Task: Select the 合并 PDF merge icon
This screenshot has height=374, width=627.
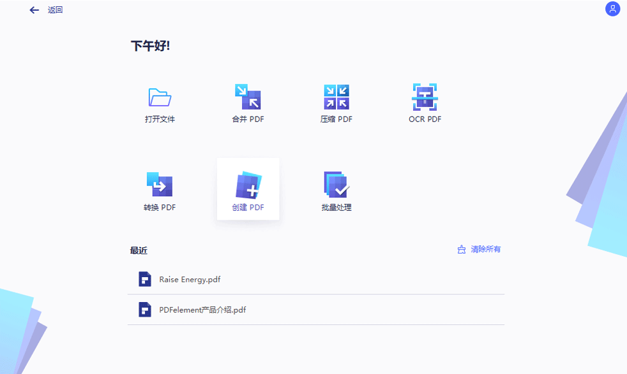Action: (248, 97)
